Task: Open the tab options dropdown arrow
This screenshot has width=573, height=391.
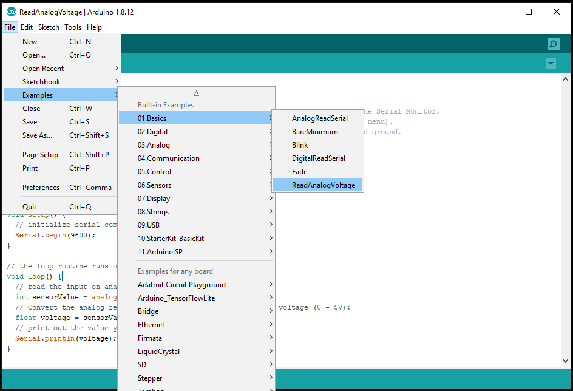Action: [551, 64]
